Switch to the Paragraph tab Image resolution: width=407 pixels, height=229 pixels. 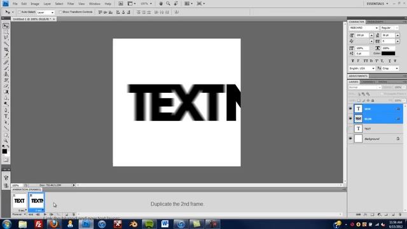point(375,22)
